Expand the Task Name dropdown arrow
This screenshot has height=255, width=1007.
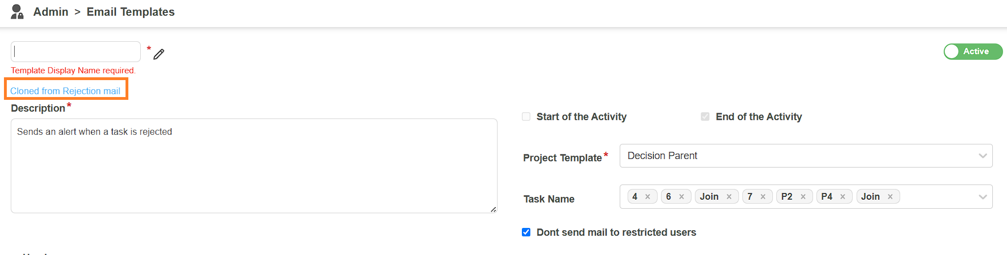pos(983,197)
